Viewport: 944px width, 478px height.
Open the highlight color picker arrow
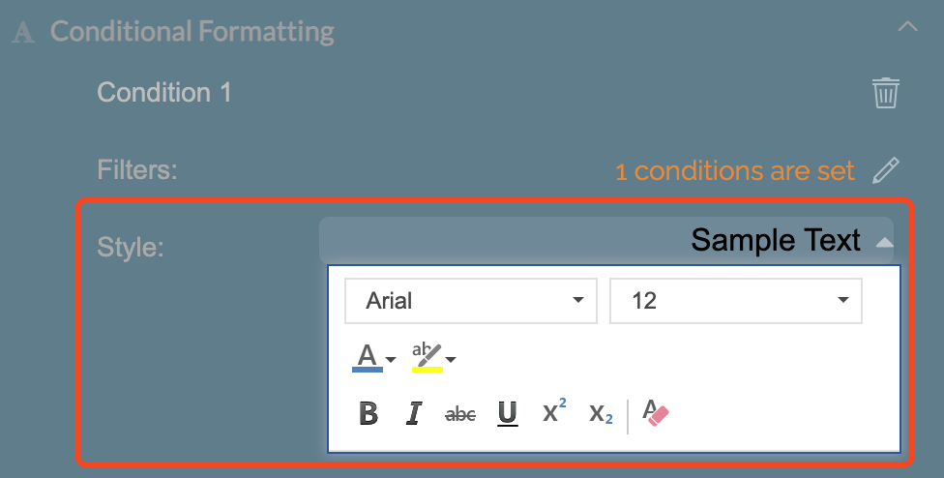coord(451,360)
